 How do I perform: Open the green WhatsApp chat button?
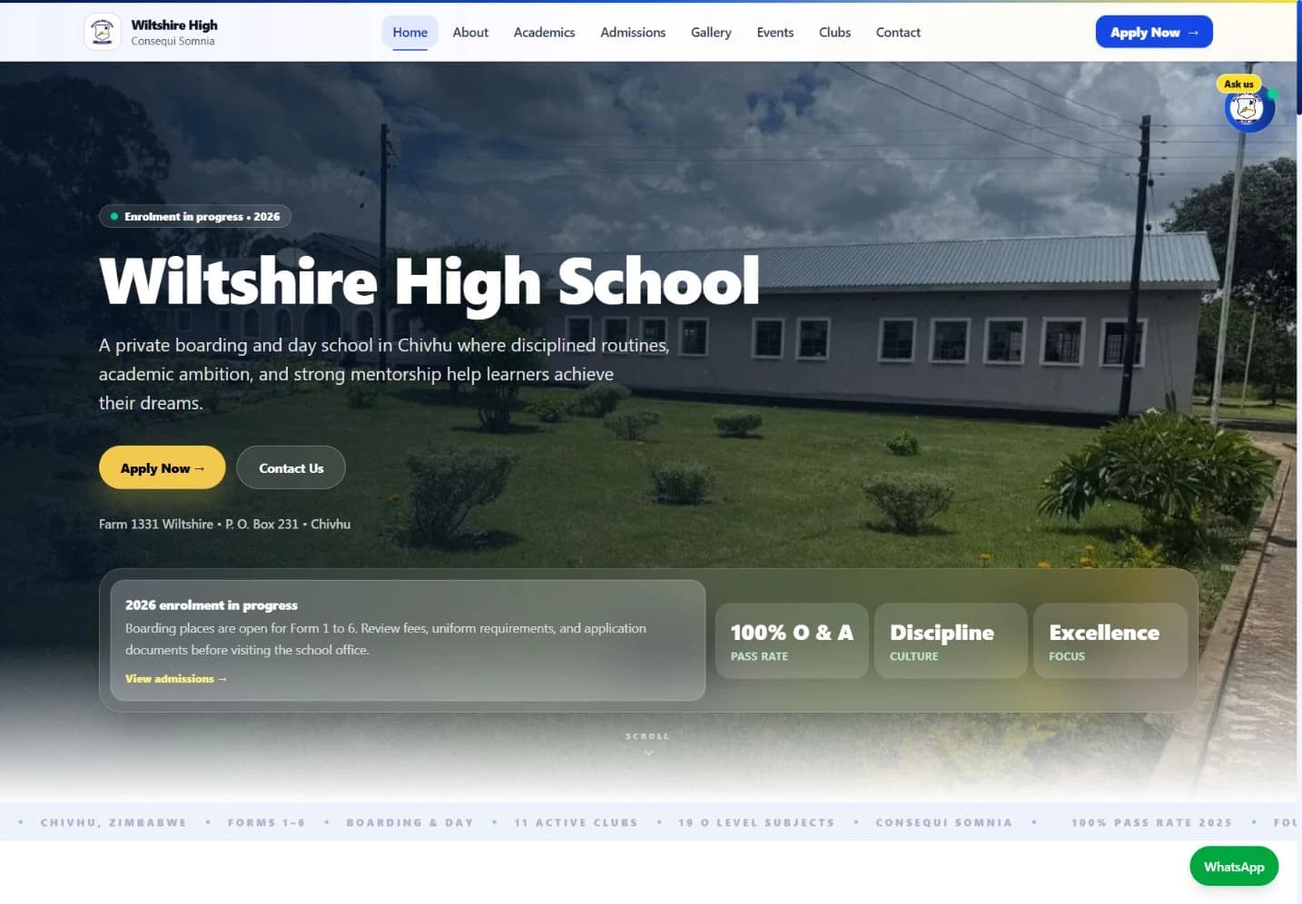tap(1234, 867)
